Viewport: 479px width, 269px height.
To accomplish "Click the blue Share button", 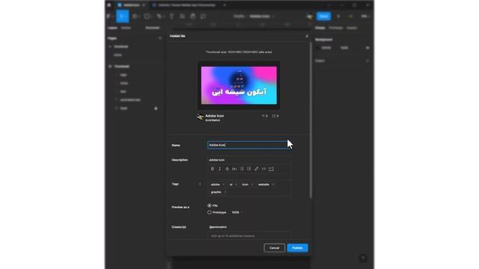I will (x=323, y=16).
